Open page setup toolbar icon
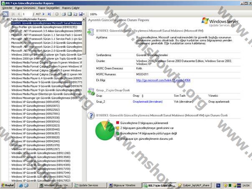The height and width of the screenshot is (189, 252). point(75,14)
